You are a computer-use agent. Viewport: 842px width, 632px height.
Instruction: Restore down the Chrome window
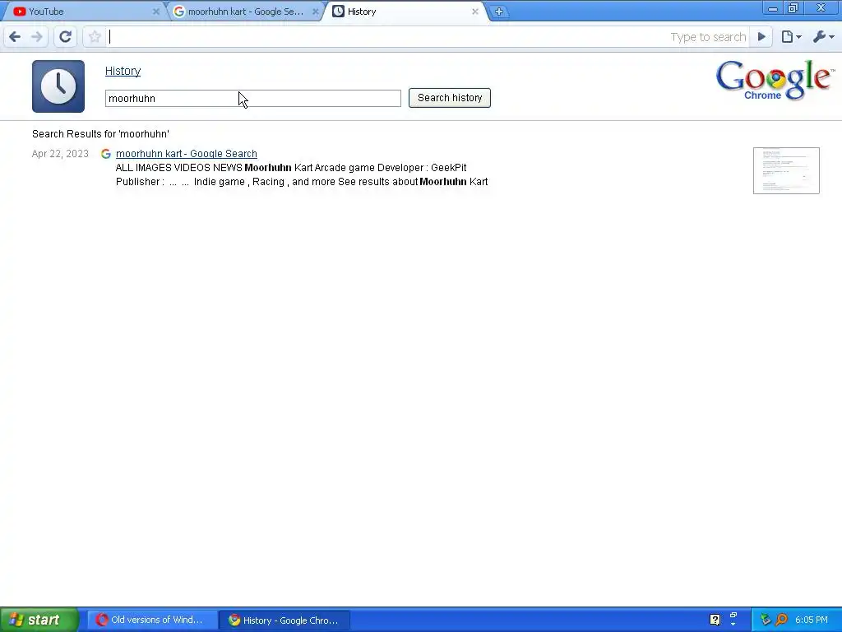coord(793,8)
